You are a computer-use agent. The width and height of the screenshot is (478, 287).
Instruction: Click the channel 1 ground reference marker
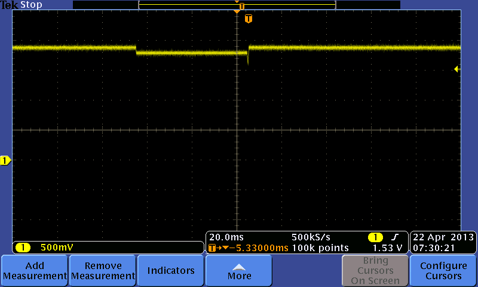pos(5,160)
